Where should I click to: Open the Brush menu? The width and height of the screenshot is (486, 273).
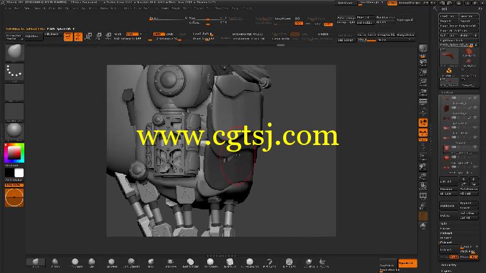click(x=17, y=8)
